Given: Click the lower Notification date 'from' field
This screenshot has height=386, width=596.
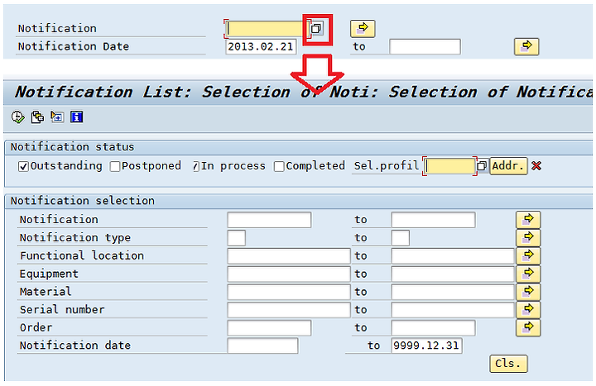Looking at the screenshot, I should point(262,345).
